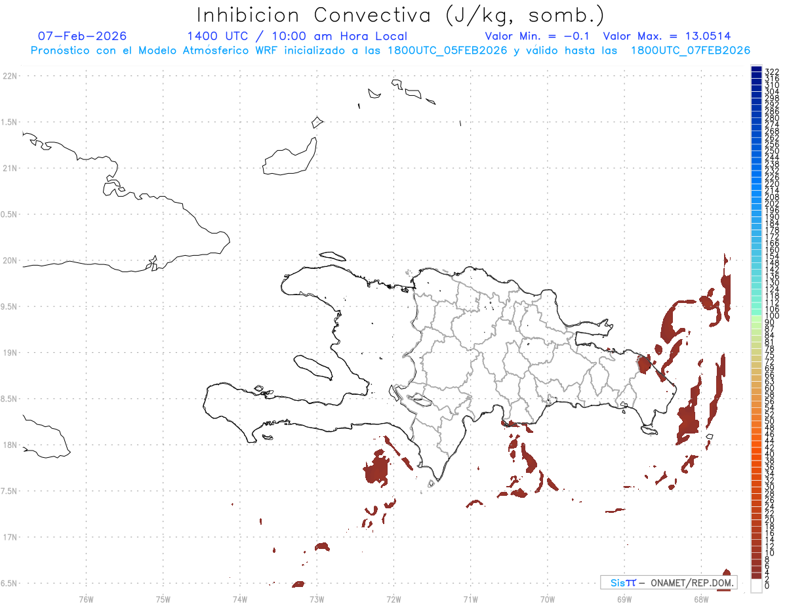This screenshot has height=608, width=787.
Task: Click the title 'Inhibicion Convectiva (J/kg, somb.)'
Action: (x=401, y=16)
